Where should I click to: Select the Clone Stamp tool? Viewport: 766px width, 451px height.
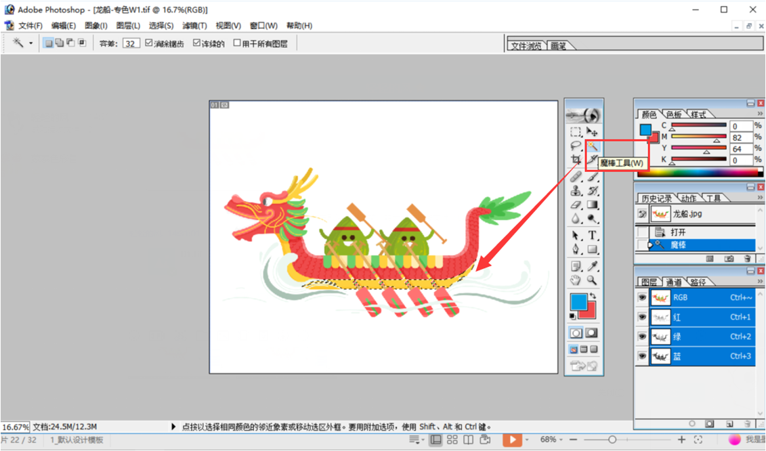(576, 191)
